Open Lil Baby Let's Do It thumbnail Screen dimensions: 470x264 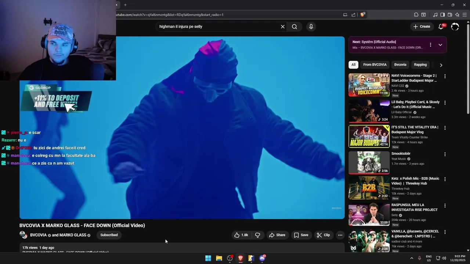(369, 111)
